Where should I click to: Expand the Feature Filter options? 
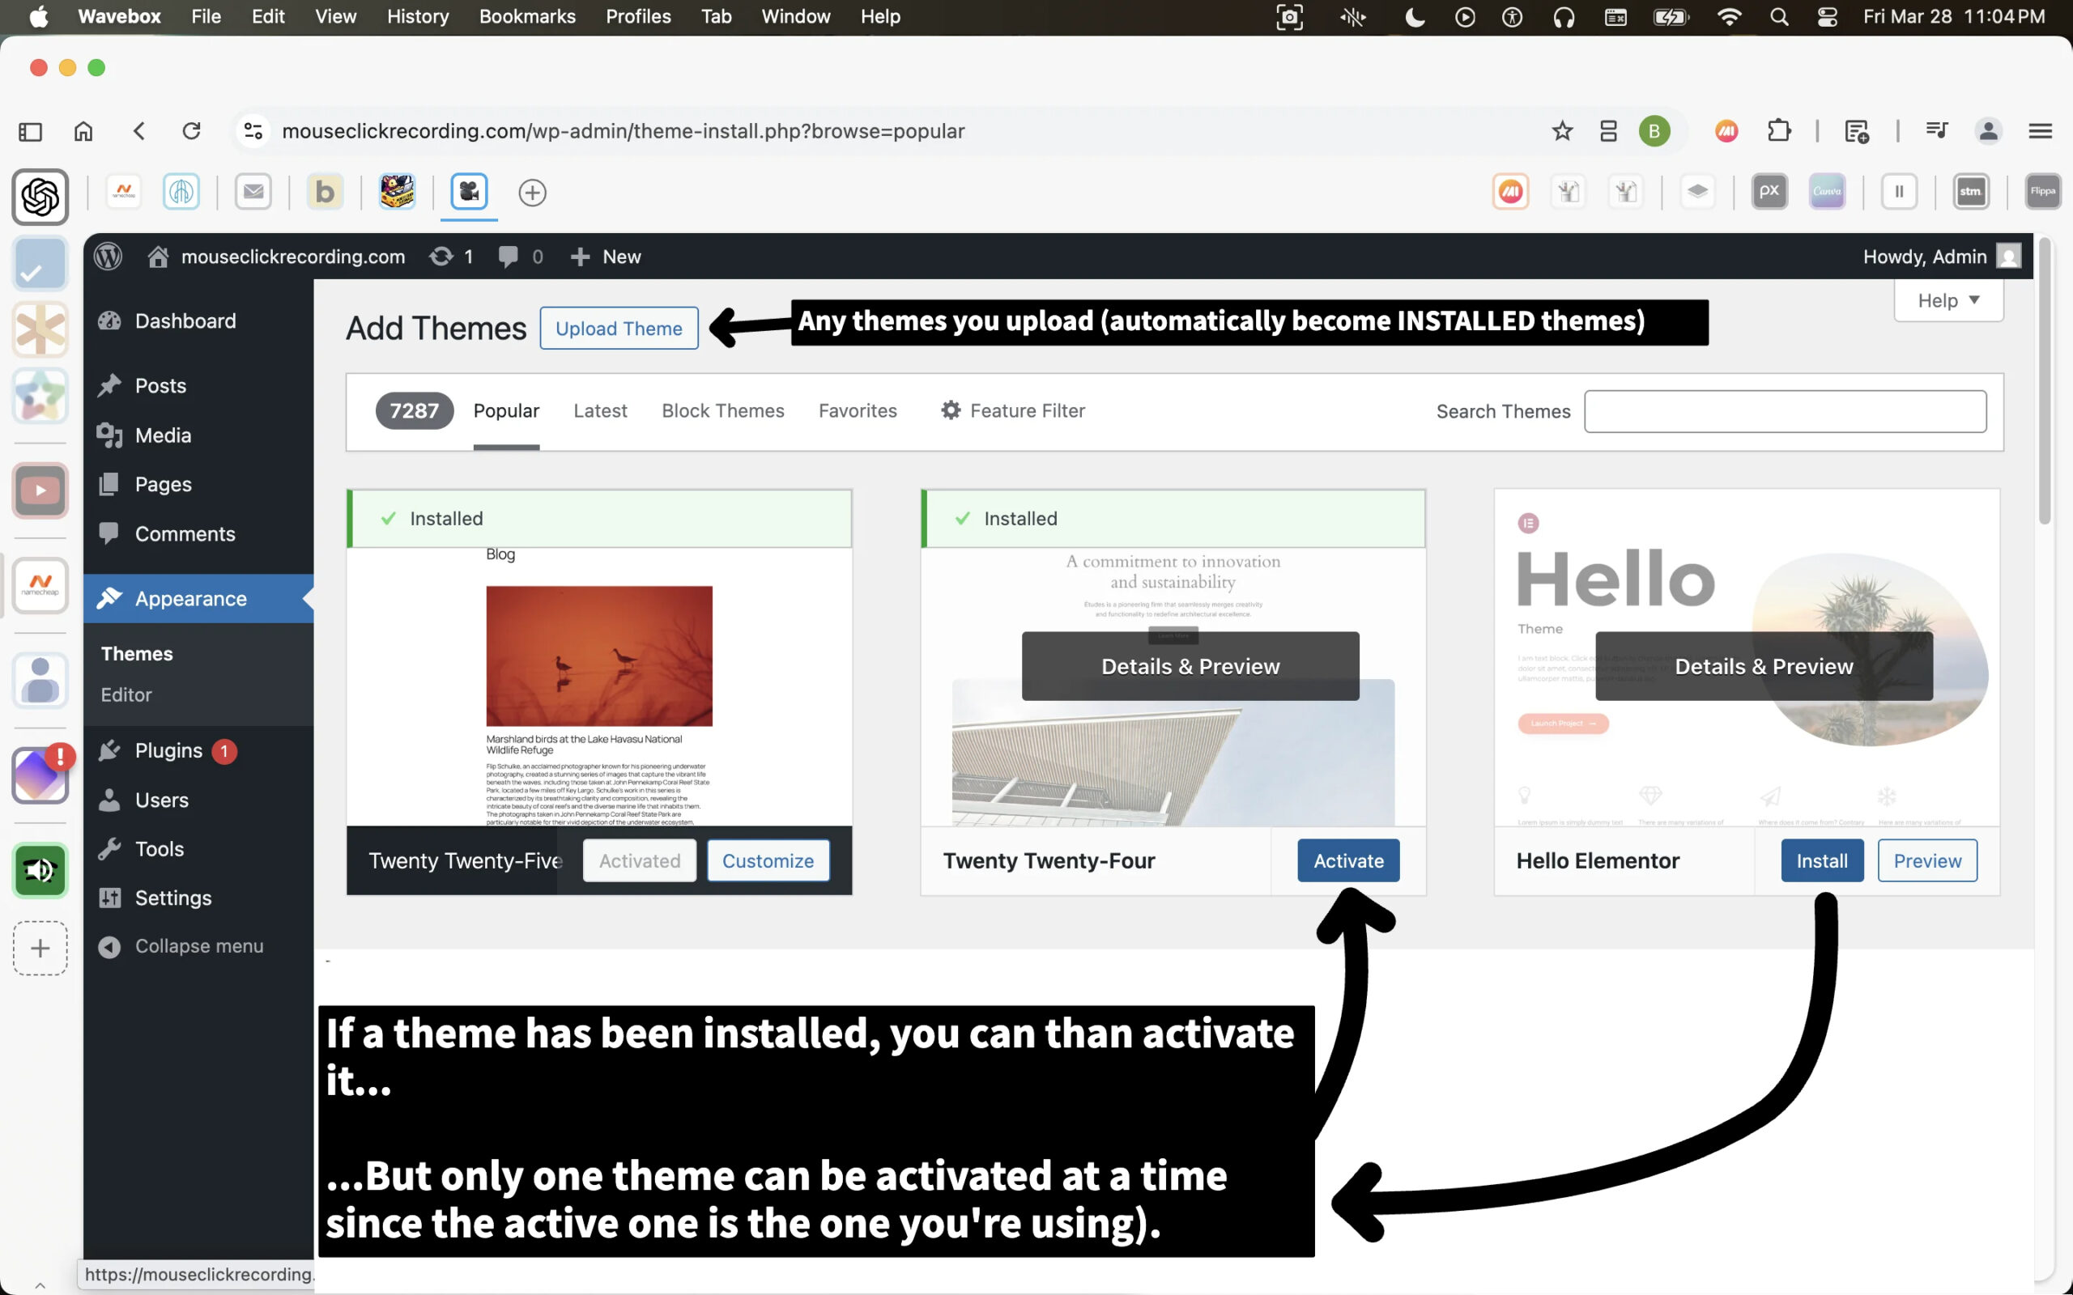[1012, 410]
